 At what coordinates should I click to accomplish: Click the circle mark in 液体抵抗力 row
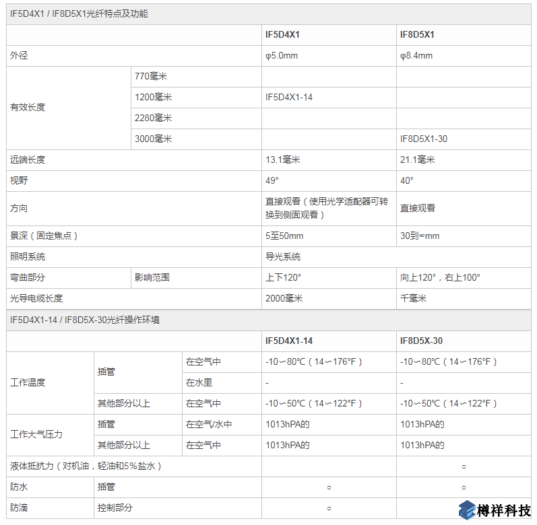(464, 466)
